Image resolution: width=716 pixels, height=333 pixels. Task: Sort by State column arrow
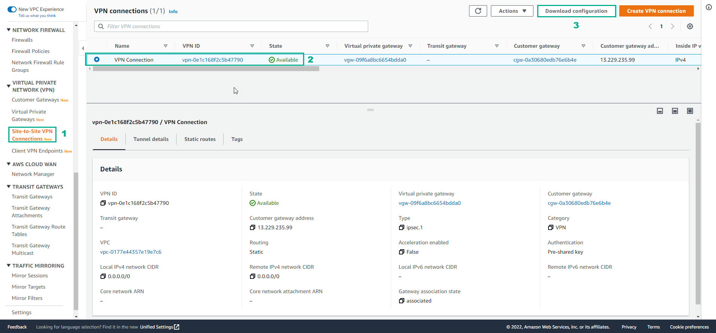point(328,46)
